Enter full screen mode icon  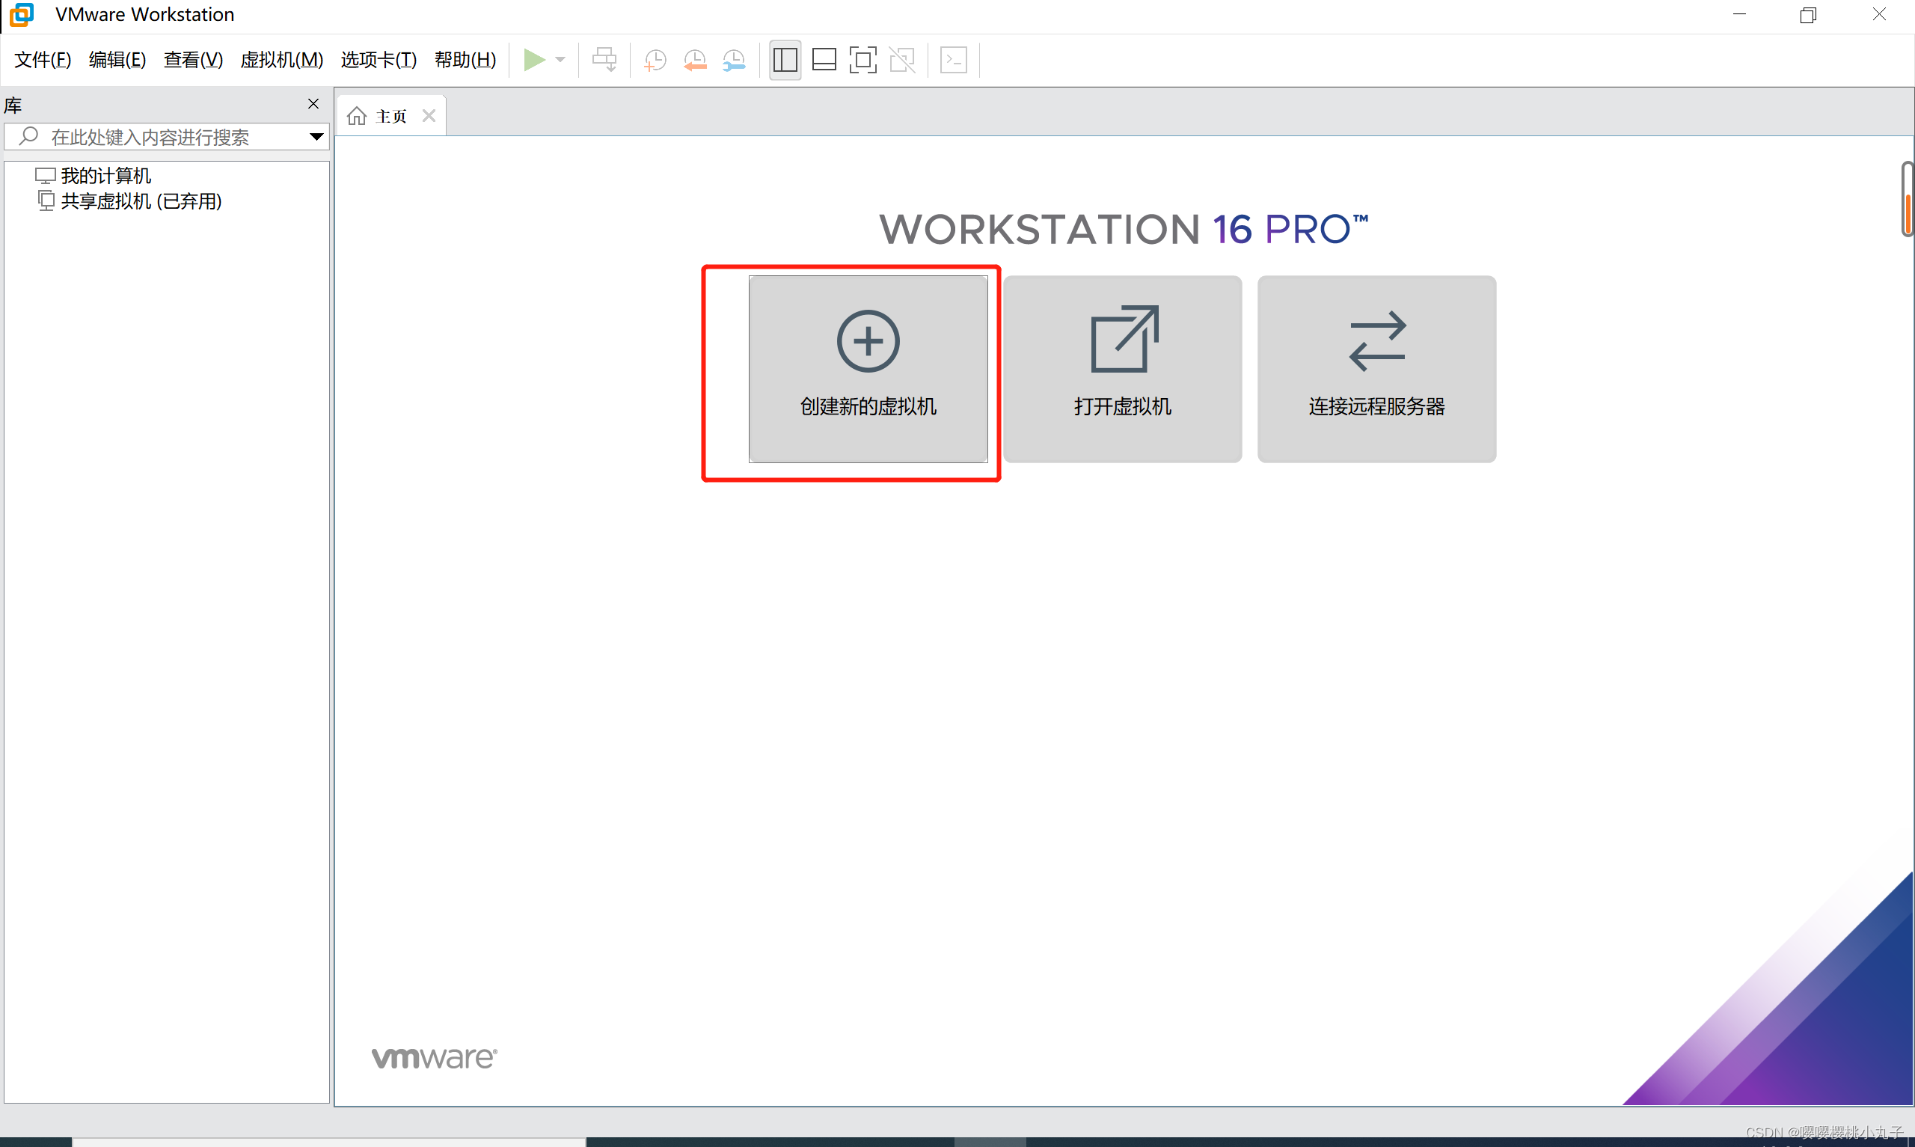coord(862,60)
